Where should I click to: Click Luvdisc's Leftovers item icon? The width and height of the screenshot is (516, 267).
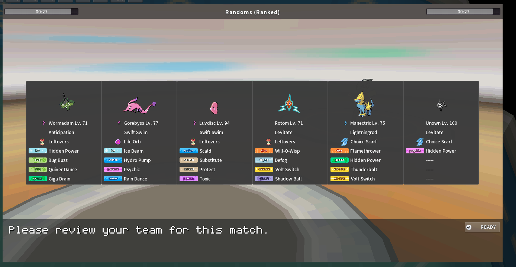[x=193, y=141]
